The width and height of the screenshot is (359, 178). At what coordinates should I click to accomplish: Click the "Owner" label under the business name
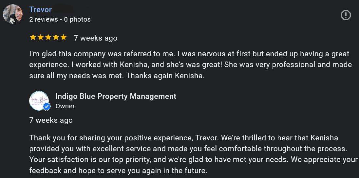point(65,106)
